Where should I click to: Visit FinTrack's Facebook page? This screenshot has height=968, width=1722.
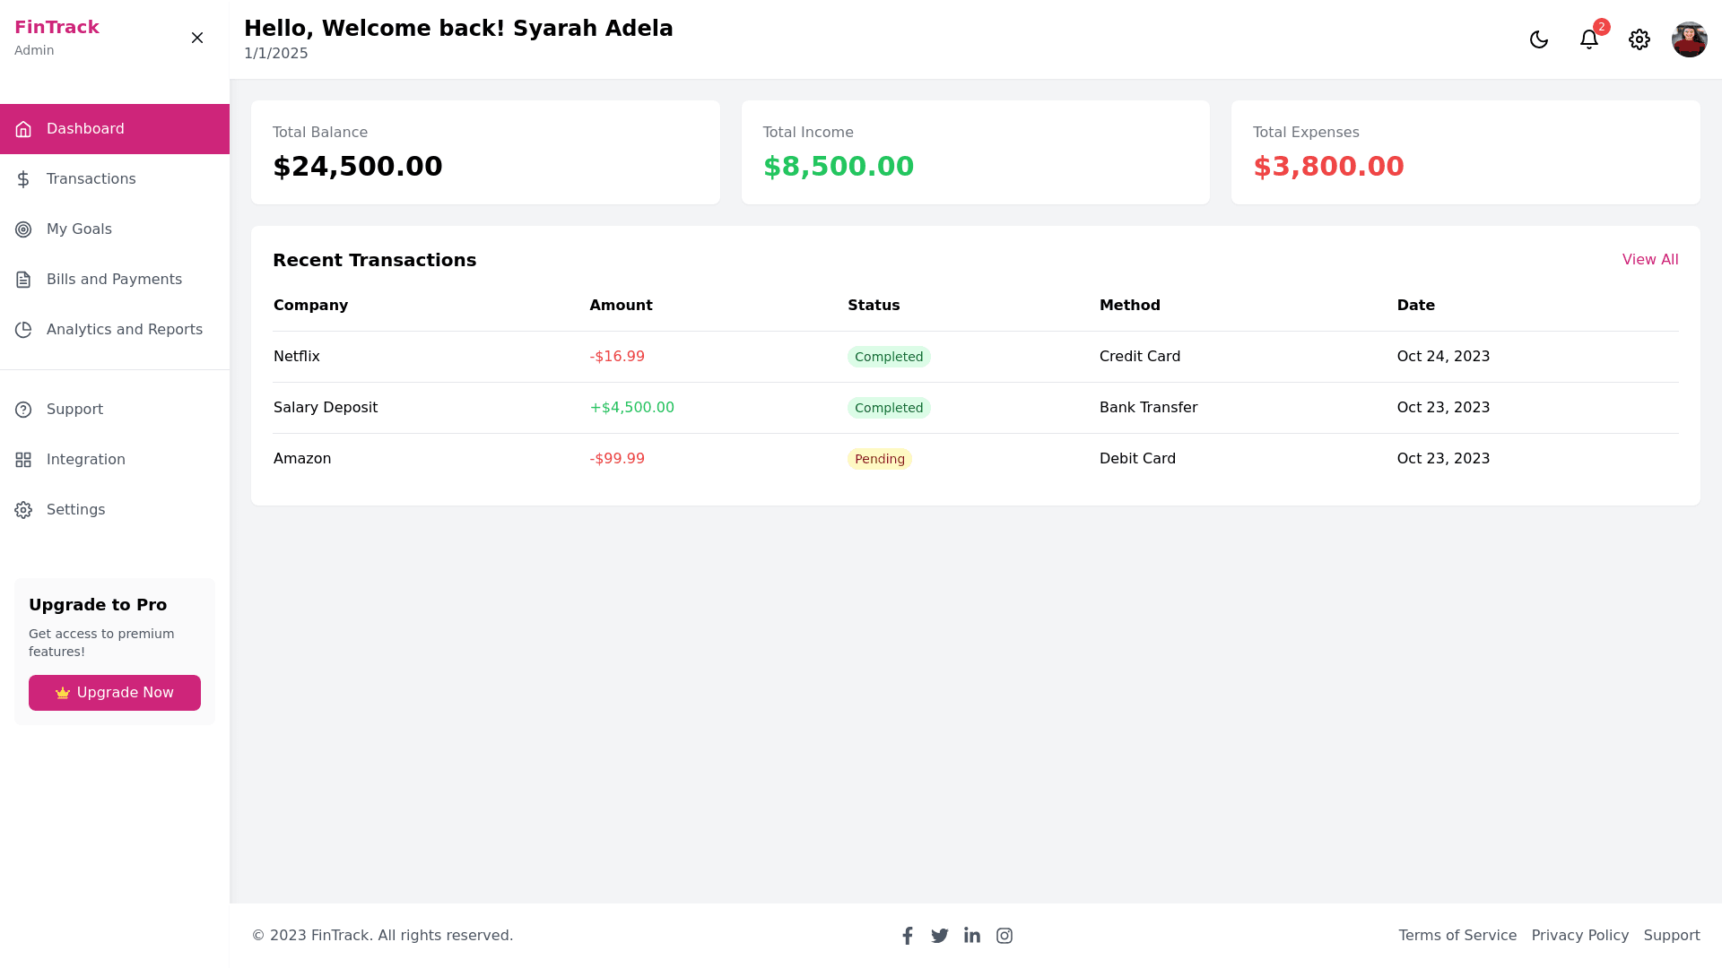point(908,935)
